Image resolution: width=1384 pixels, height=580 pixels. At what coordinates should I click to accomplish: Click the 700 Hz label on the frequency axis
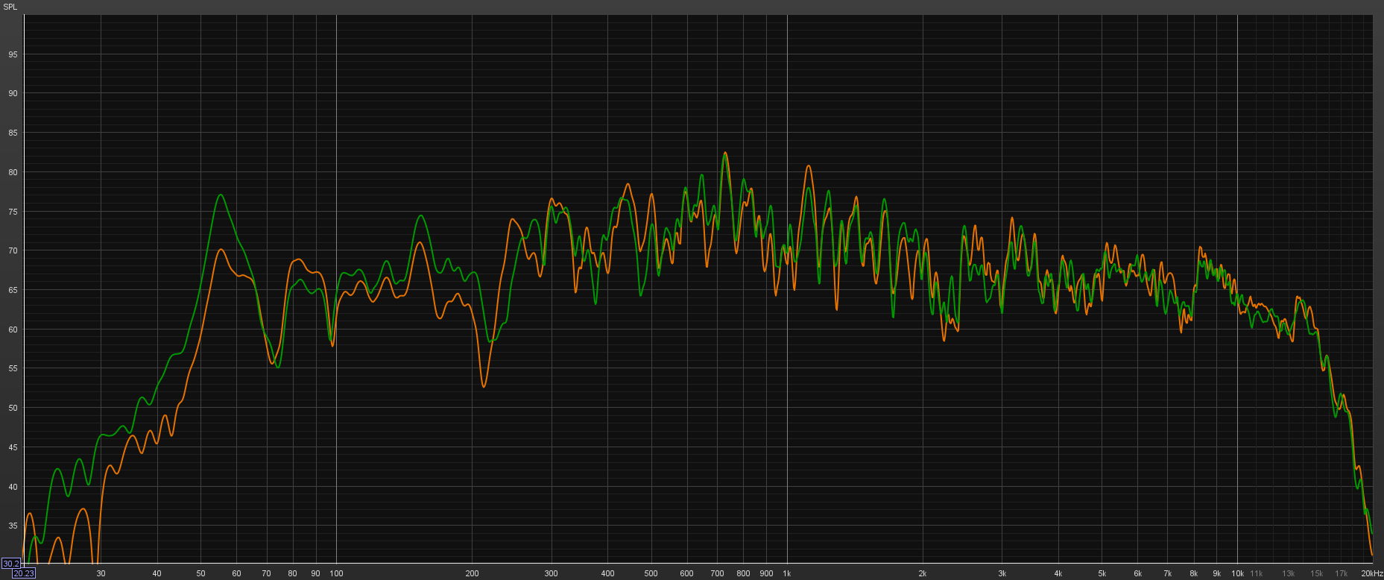(717, 573)
